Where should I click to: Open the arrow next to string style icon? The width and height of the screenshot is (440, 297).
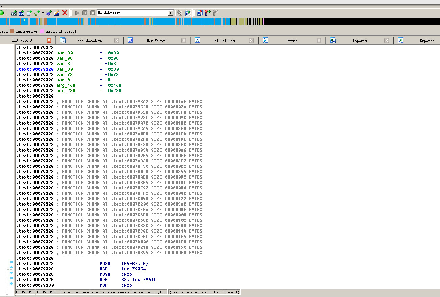click(x=43, y=13)
